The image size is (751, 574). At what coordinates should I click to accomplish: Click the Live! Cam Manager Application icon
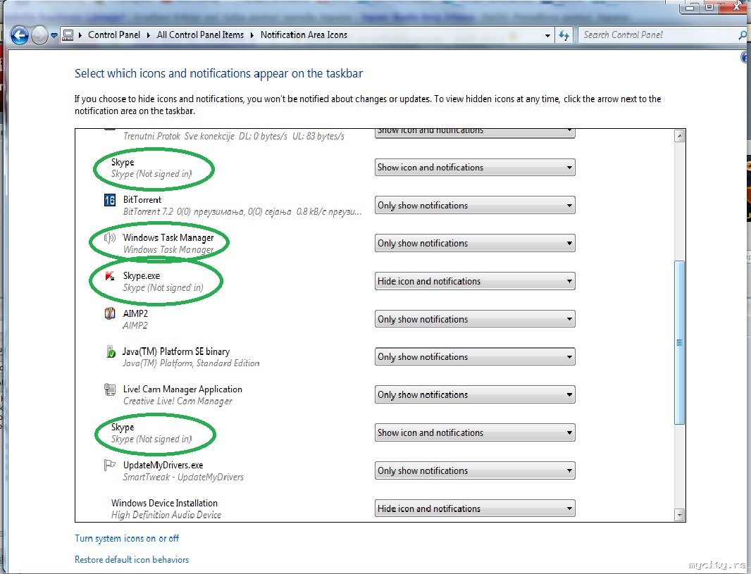click(110, 389)
